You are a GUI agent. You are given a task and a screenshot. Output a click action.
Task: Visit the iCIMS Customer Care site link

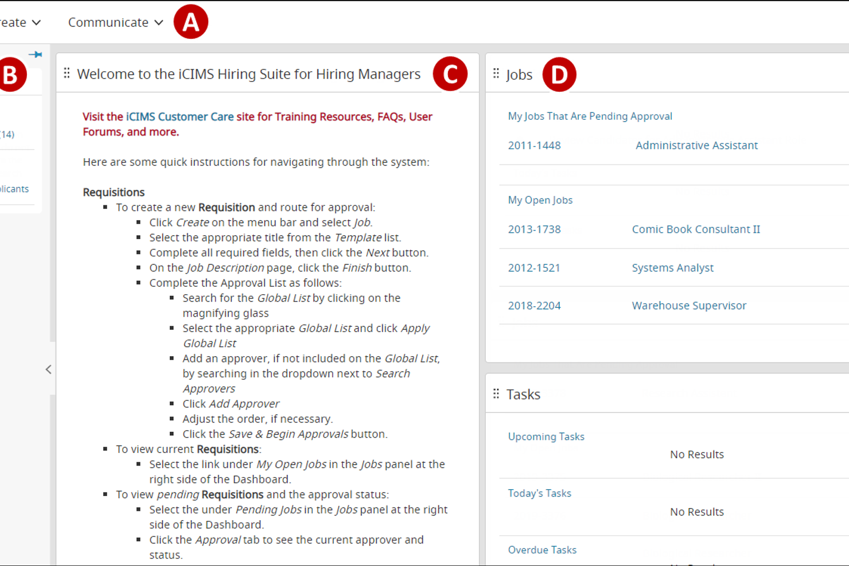coord(178,116)
